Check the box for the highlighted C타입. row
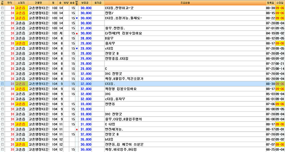 [2, 84]
